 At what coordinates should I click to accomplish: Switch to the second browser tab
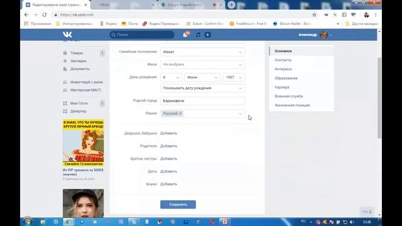(x=124, y=4)
